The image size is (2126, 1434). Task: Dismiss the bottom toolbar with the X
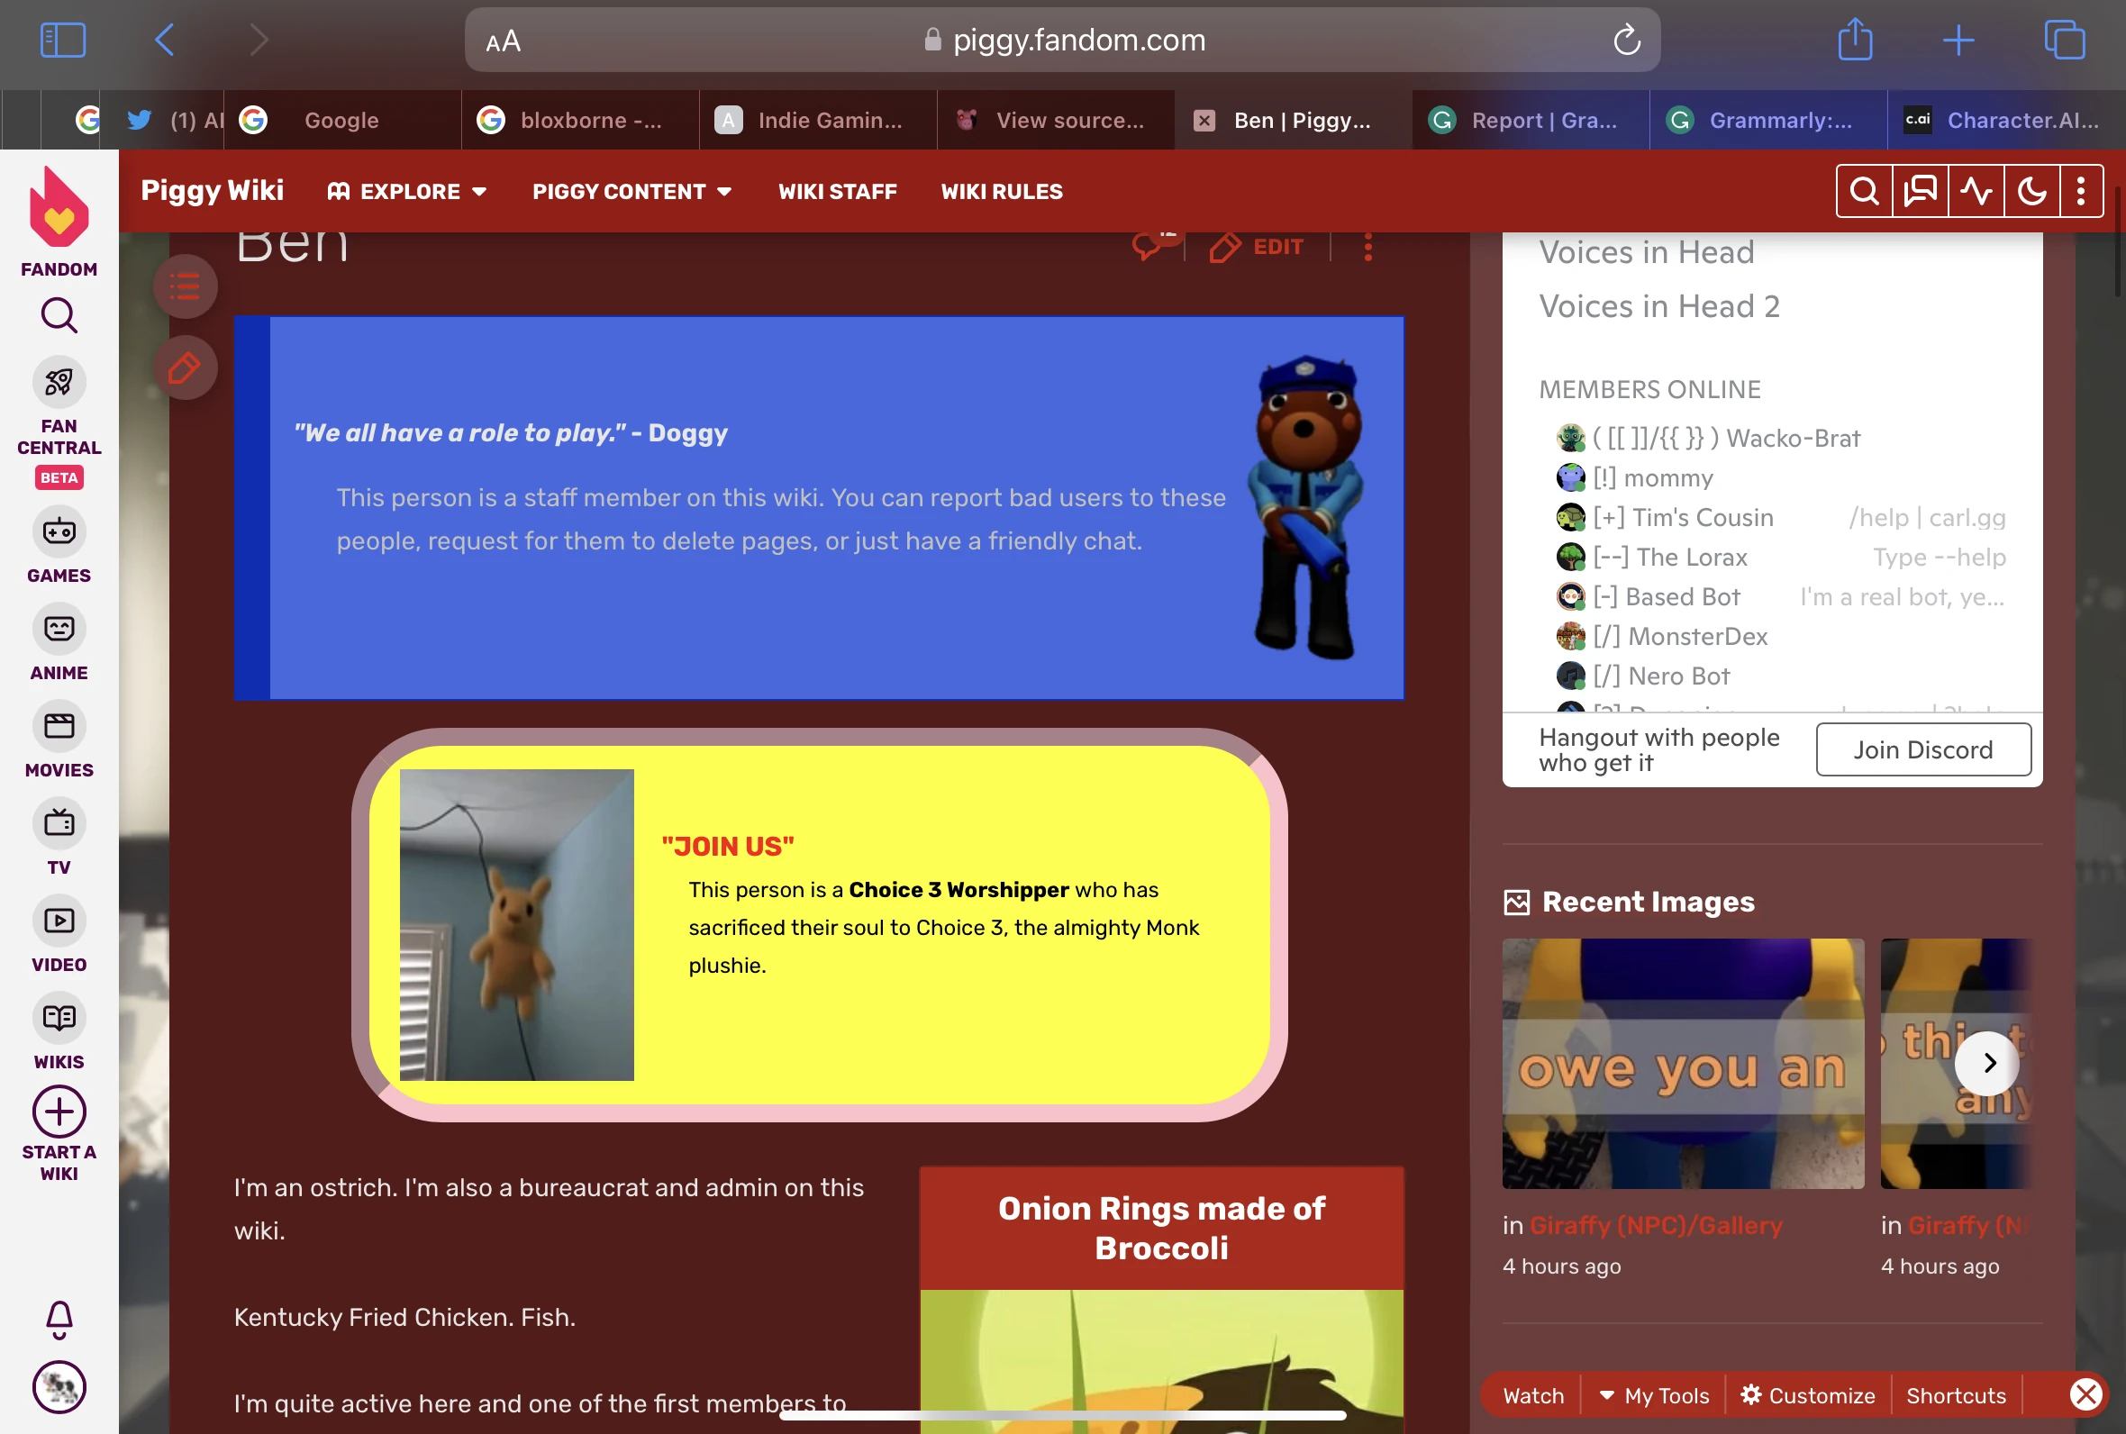point(2085,1394)
